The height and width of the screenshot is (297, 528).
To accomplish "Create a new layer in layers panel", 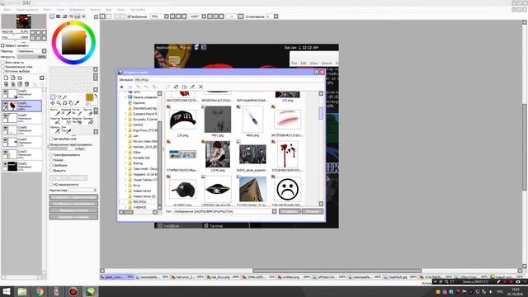I will (x=6, y=78).
